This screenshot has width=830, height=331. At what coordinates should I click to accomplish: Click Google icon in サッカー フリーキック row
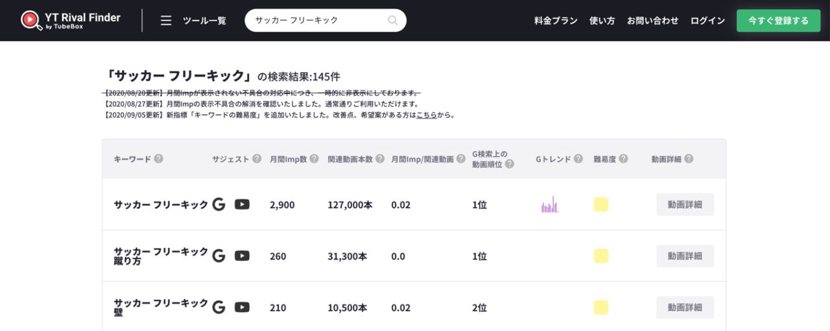[x=219, y=204]
